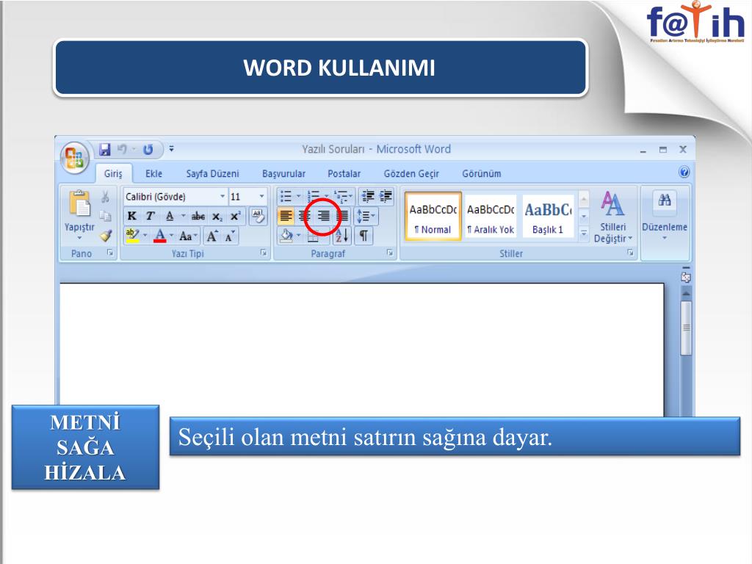Click the Decrease Indent icon
Screen dimensions: 752x564
click(368, 195)
